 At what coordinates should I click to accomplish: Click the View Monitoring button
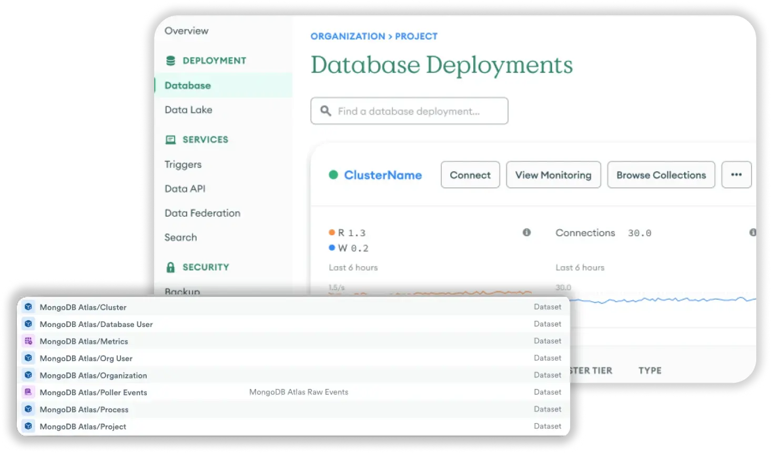pyautogui.click(x=553, y=175)
